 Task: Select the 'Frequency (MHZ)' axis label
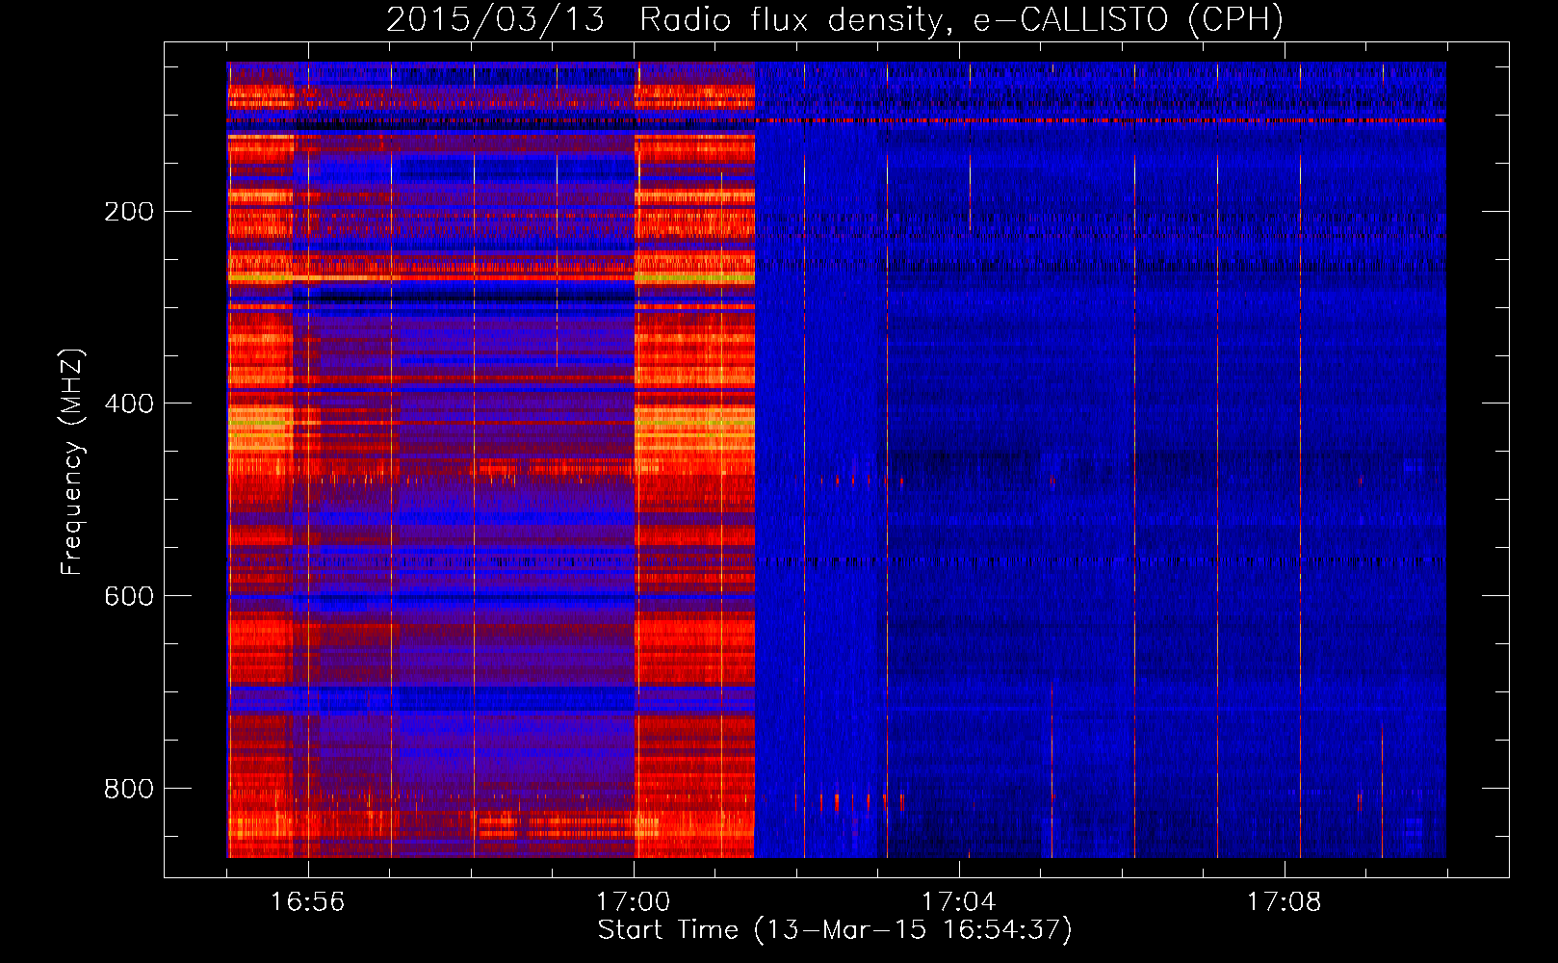(72, 461)
